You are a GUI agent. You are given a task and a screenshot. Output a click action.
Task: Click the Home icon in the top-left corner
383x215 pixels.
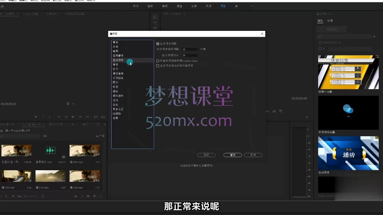2,6
